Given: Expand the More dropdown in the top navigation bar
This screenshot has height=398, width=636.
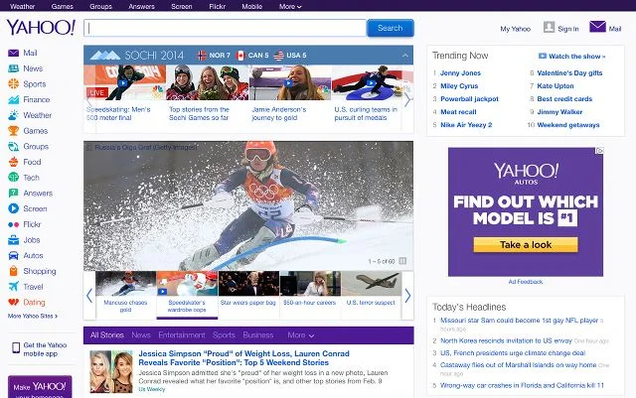Looking at the screenshot, I should tap(290, 7).
